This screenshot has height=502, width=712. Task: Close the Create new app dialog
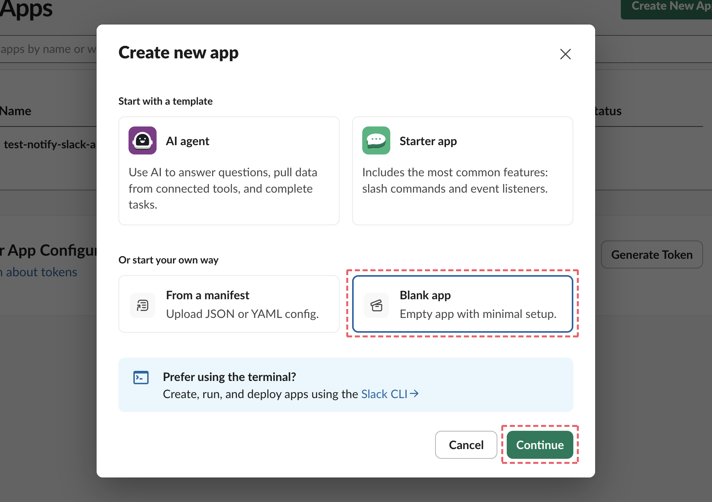[x=566, y=54]
